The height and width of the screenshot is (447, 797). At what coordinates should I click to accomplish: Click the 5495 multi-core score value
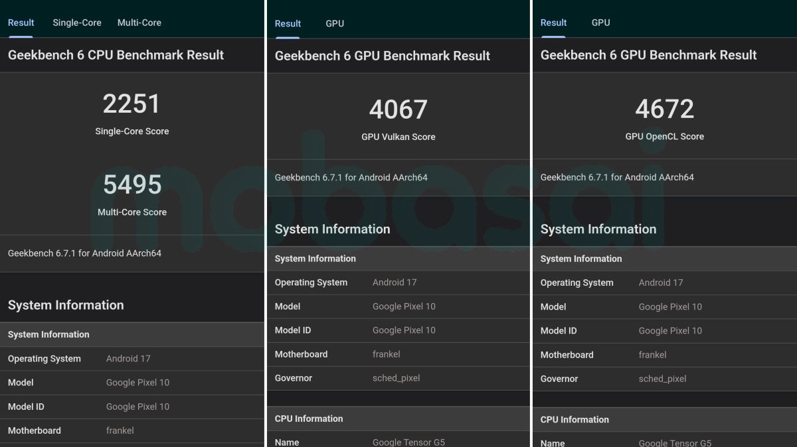pos(132,184)
